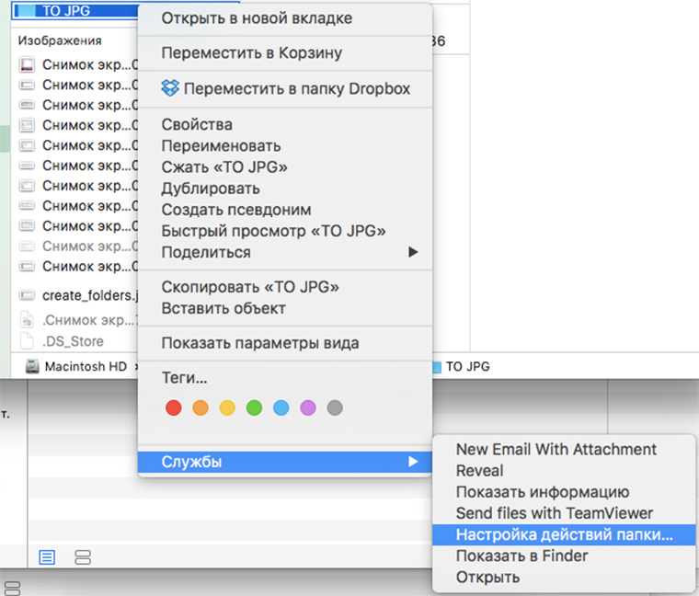This screenshot has height=596, width=699.
Task: Open the Службы menu item
Action: [x=285, y=462]
